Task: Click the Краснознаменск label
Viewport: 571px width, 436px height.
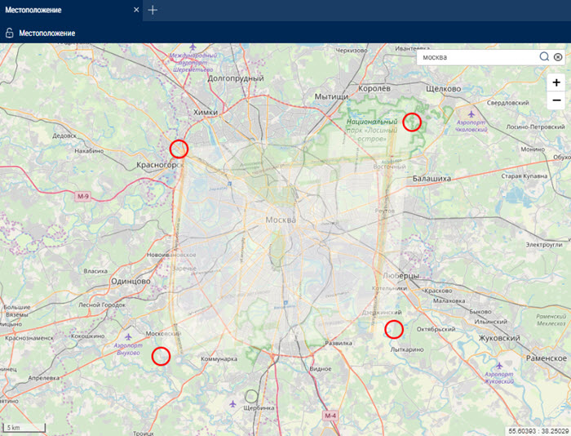Action: coord(29,338)
